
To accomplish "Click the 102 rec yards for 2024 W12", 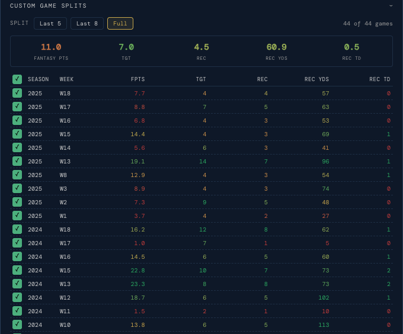I will [x=324, y=297].
